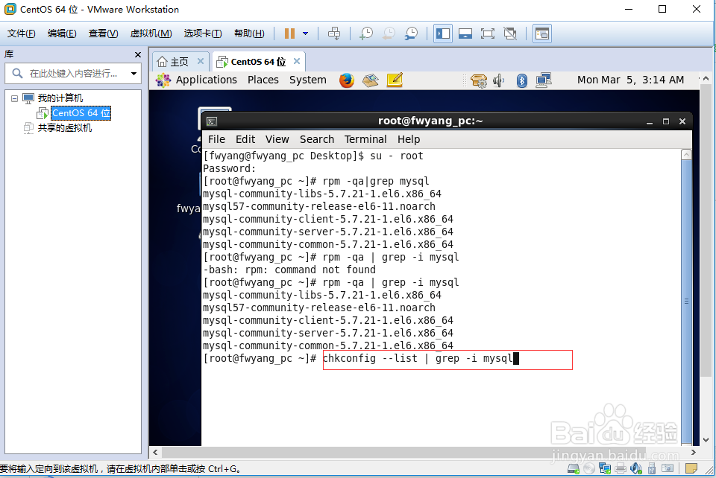Click the Bluetooth tray icon
The width and height of the screenshot is (716, 478).
522,80
